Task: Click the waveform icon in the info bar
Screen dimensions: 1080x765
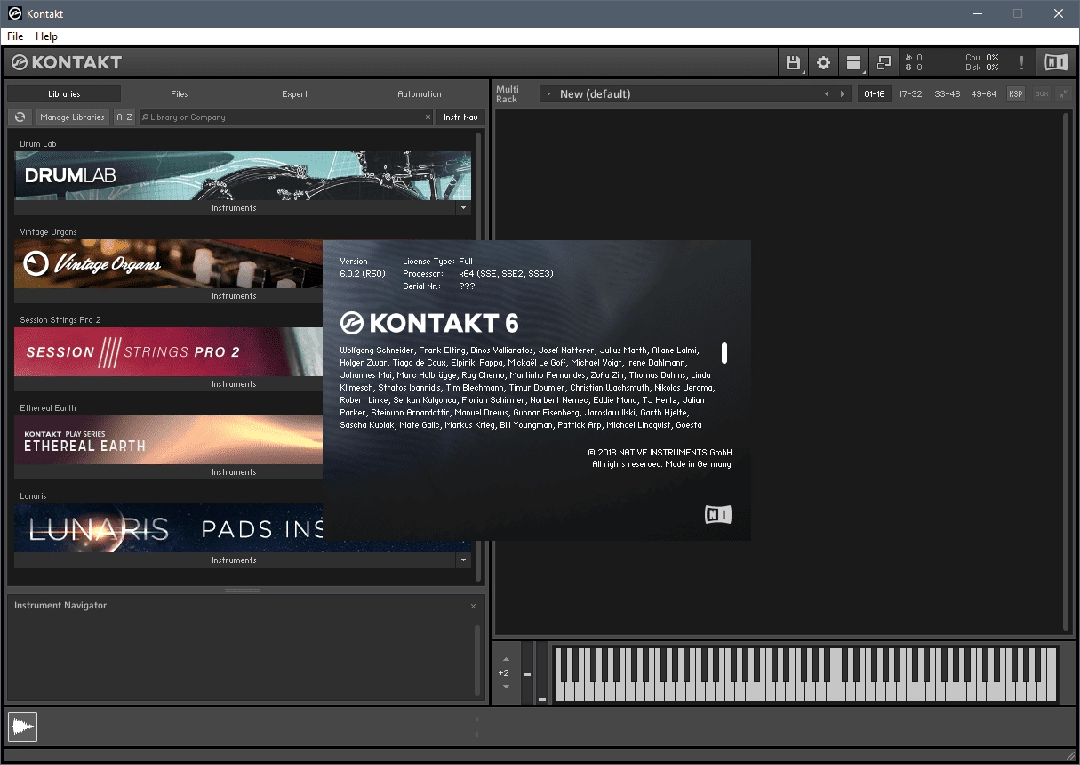Action: pyautogui.click(x=23, y=727)
